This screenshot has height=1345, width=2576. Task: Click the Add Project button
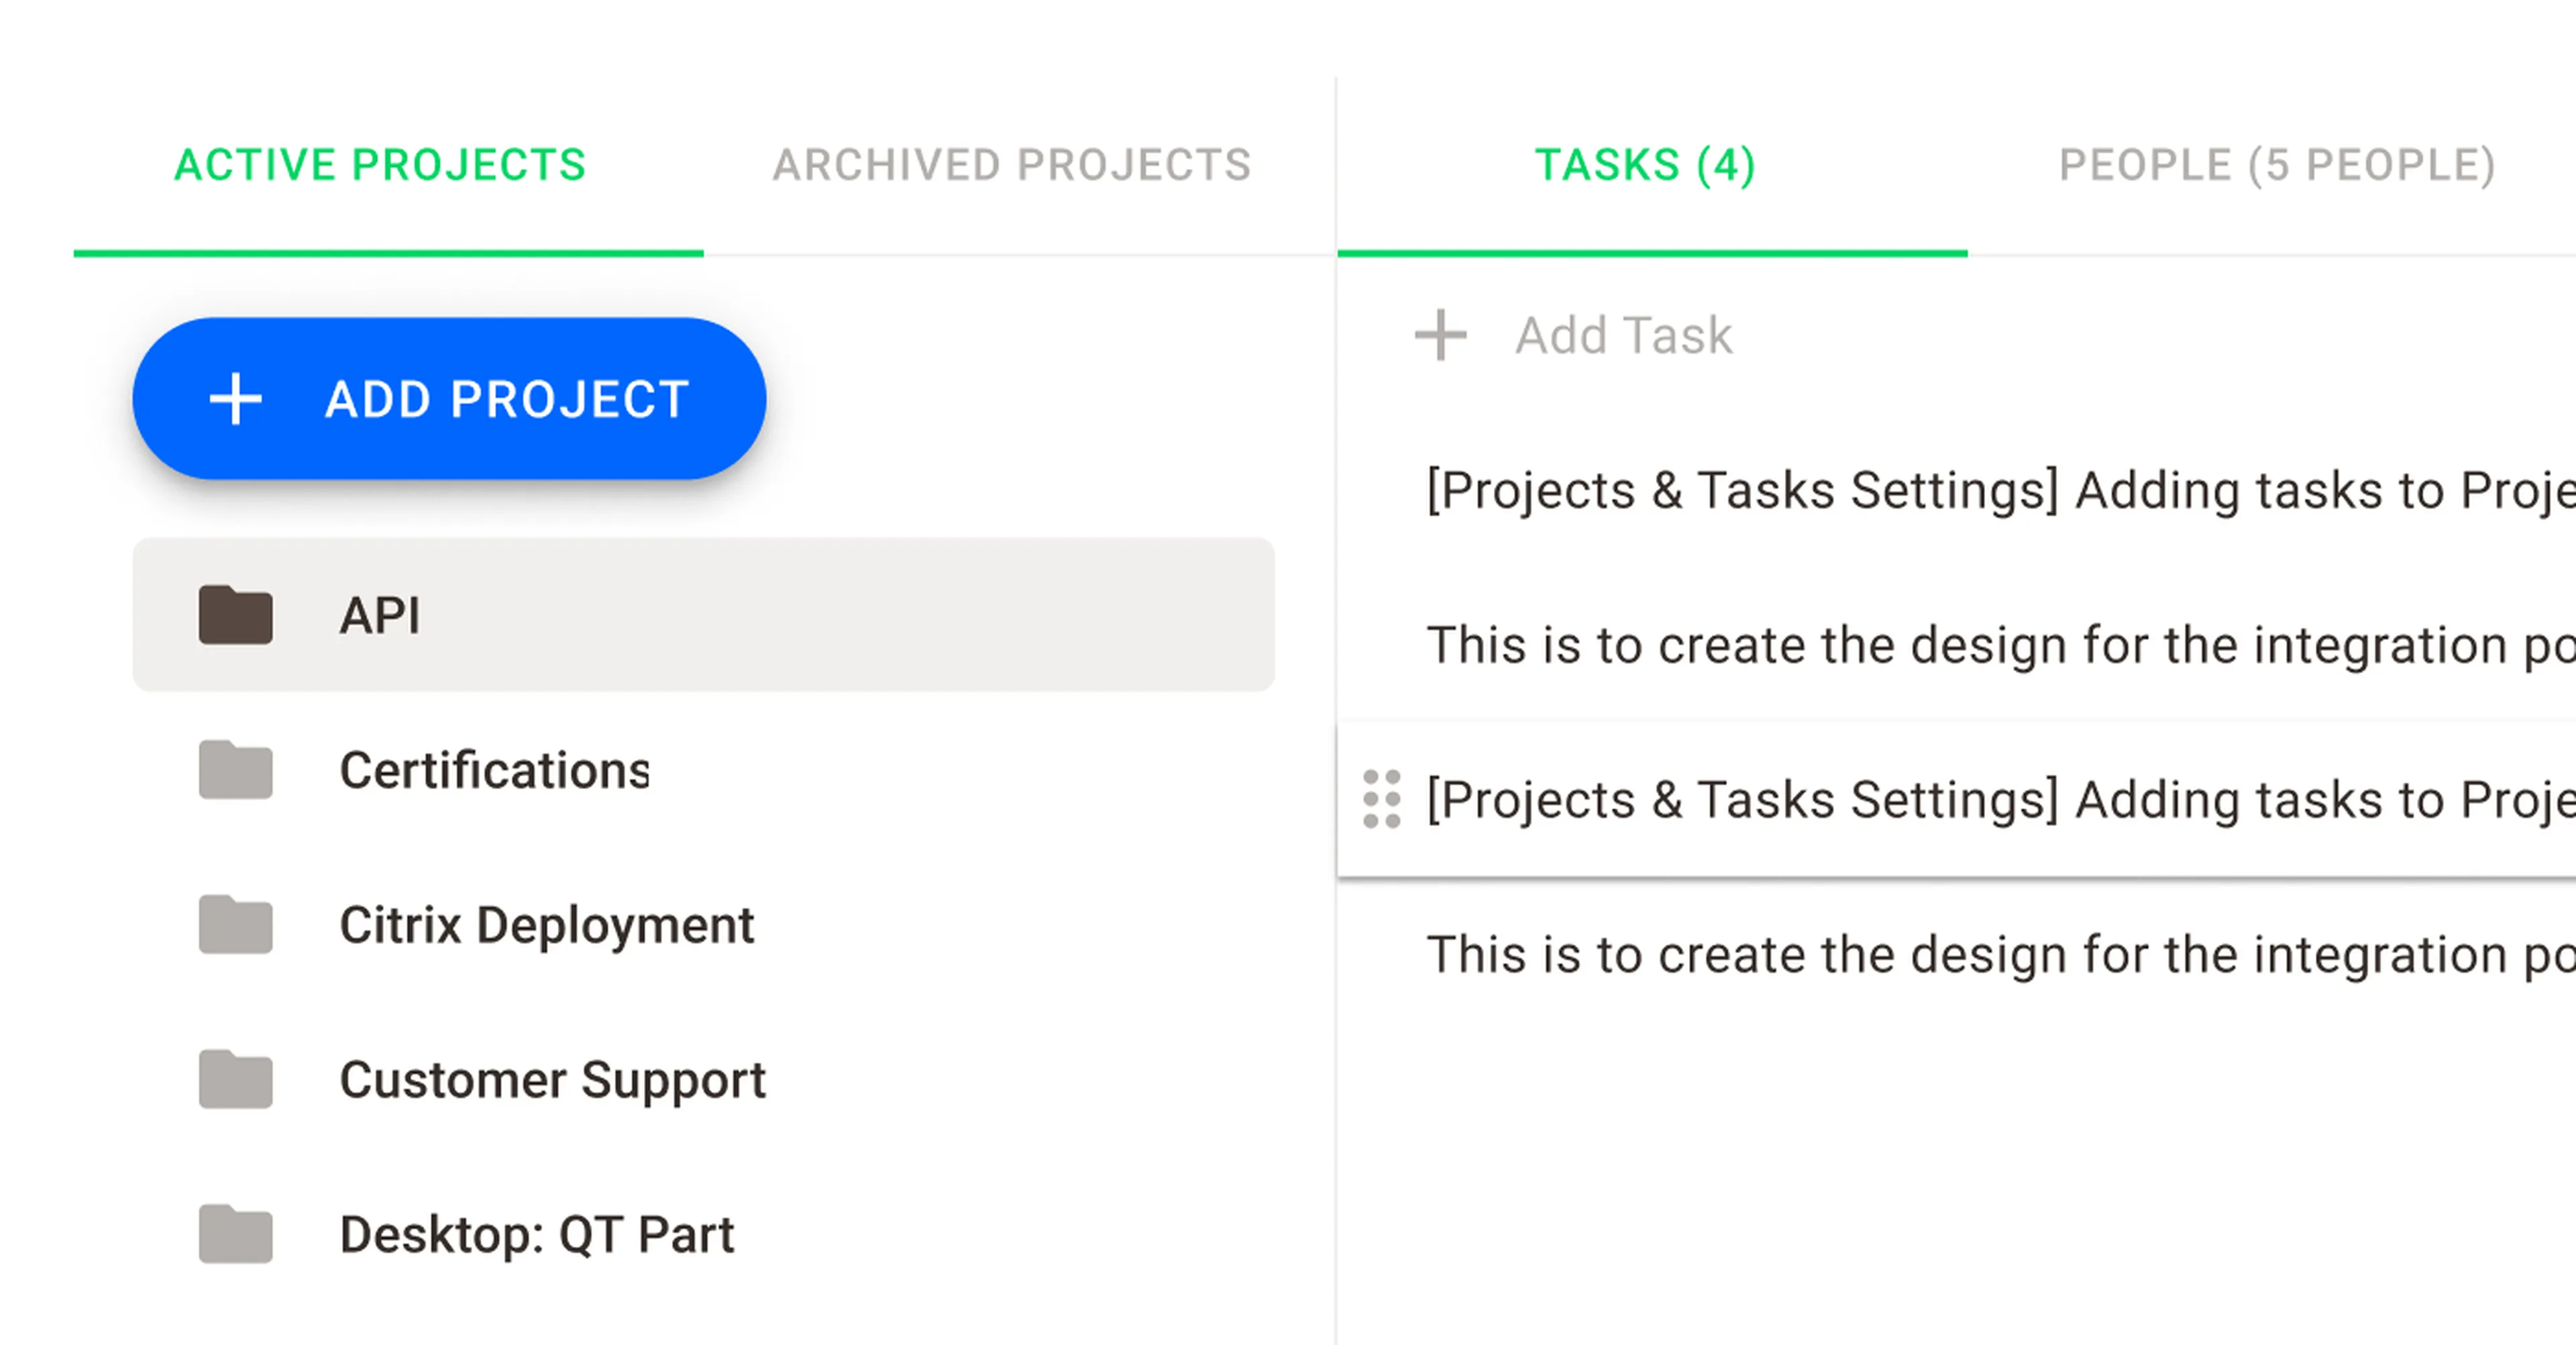click(450, 399)
